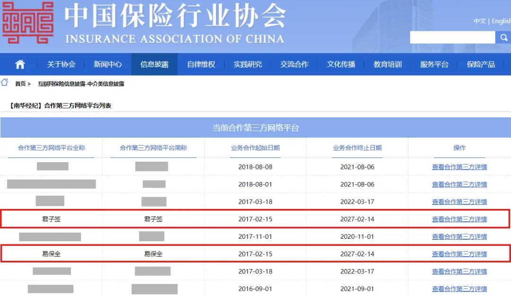Click the 易保全 full name cell
511x296 pixels.
tap(51, 254)
